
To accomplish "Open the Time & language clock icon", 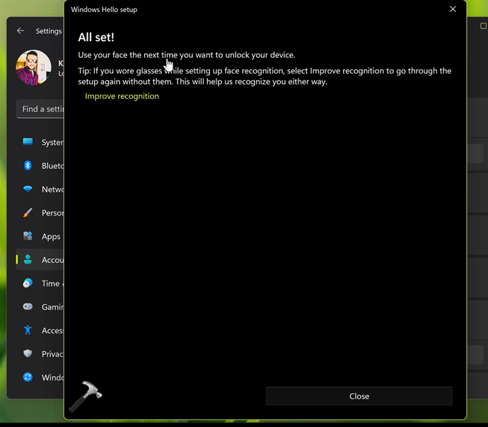I will pos(28,283).
